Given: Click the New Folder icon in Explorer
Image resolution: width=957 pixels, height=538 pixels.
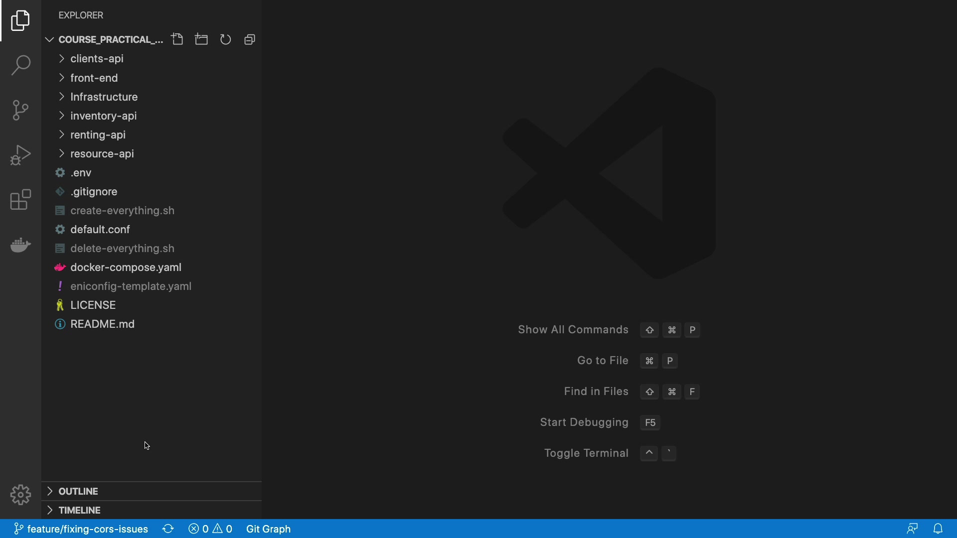Looking at the screenshot, I should point(201,39).
